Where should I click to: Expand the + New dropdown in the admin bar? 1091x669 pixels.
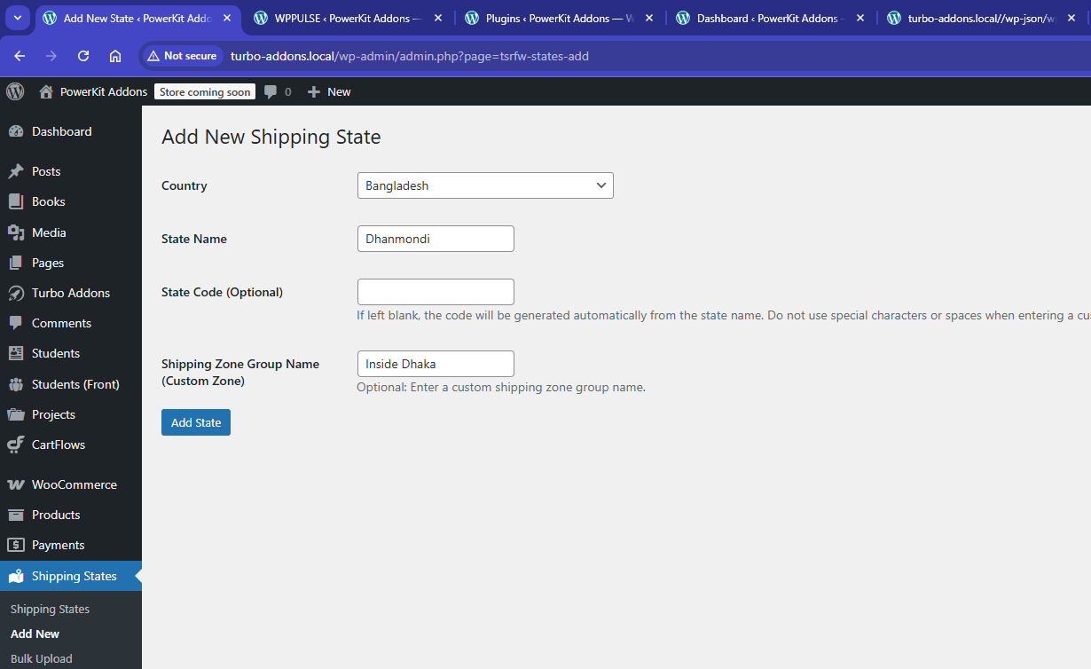pyautogui.click(x=328, y=91)
